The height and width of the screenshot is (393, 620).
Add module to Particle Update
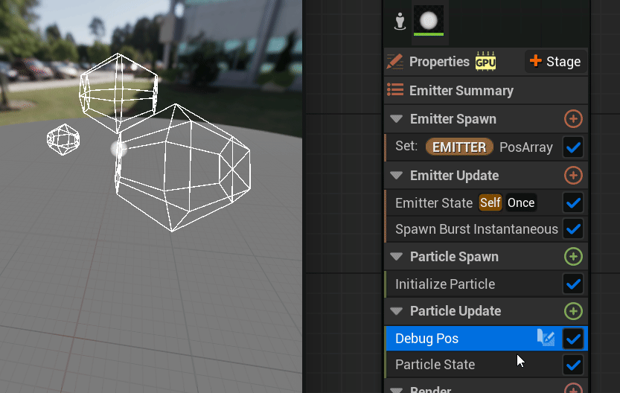(x=573, y=311)
